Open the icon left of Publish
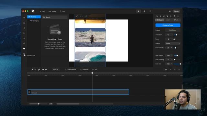Screen dimensions: 207x116 click(x=170, y=11)
